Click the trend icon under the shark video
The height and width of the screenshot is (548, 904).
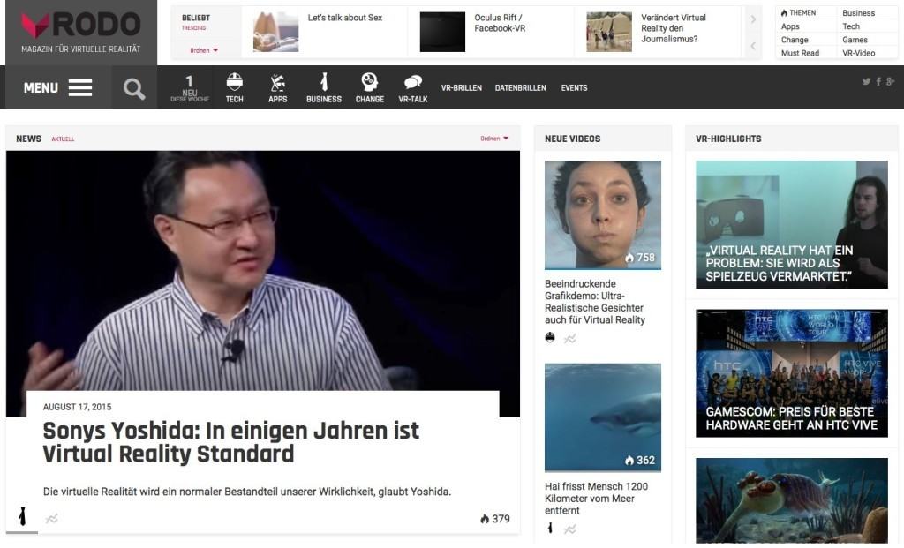570,529
